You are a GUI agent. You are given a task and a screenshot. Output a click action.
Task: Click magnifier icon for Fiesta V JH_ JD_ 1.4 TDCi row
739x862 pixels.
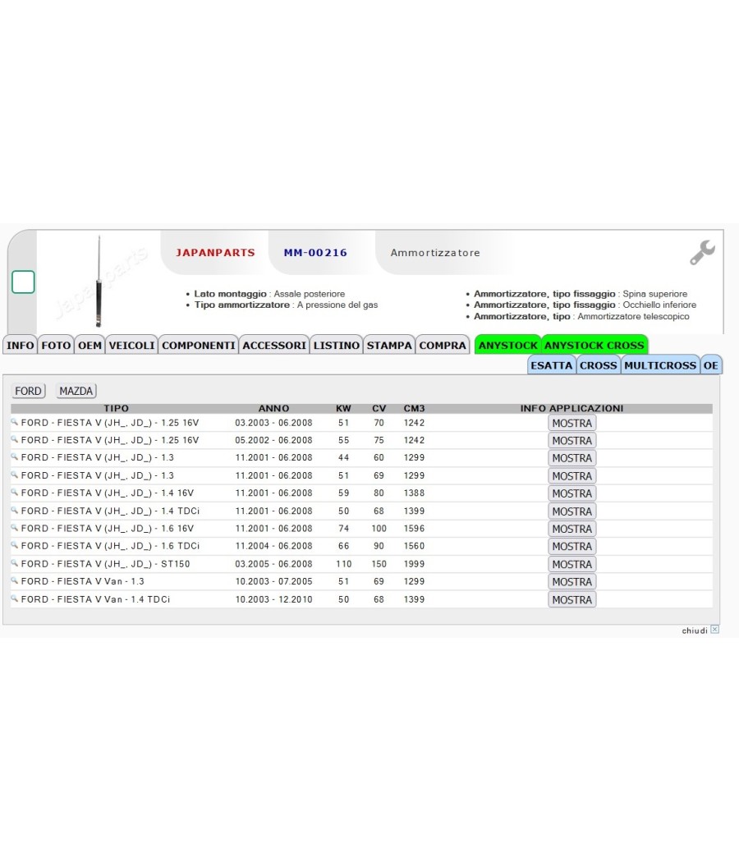15,511
